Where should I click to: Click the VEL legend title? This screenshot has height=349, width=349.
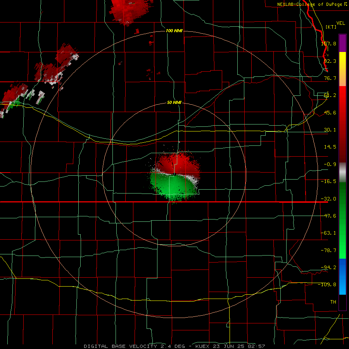coord(340,23)
